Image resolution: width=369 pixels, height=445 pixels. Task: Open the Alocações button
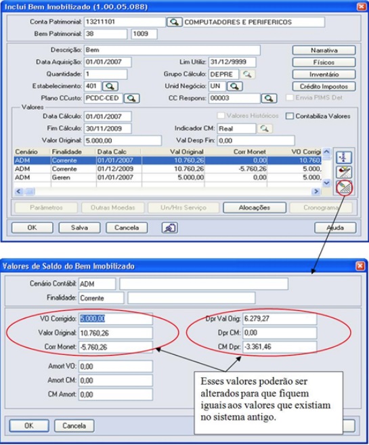click(255, 207)
